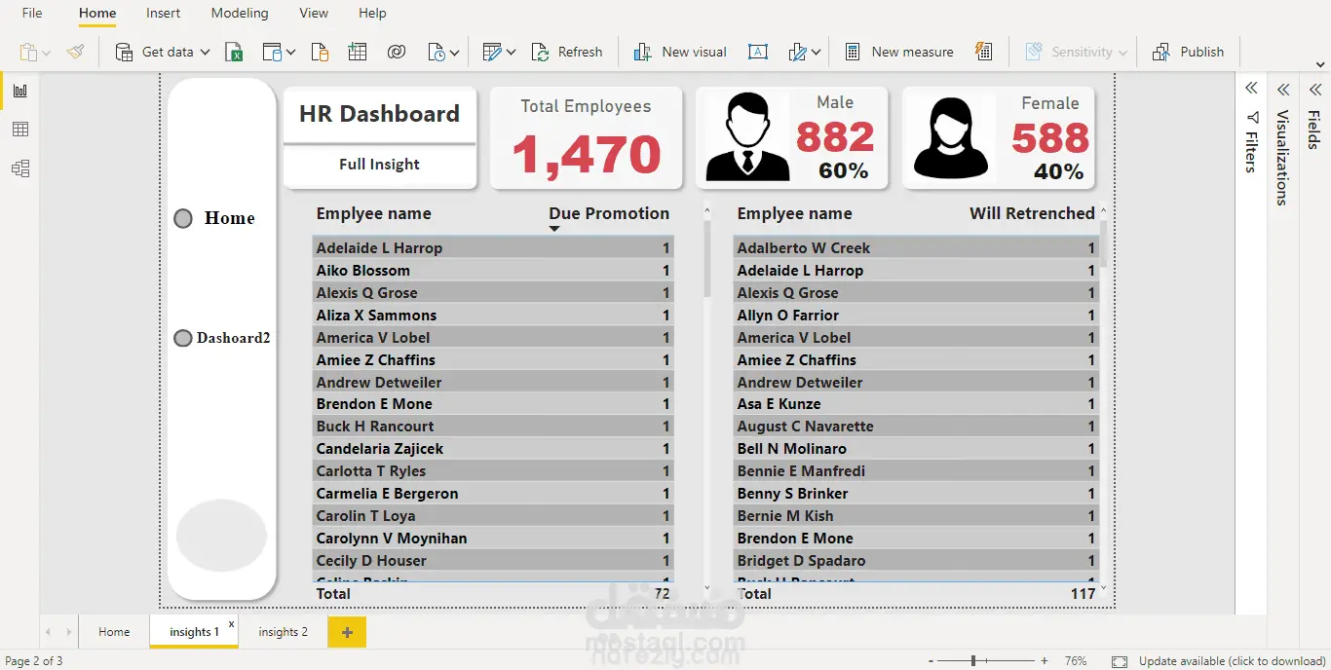Expand the Get data dropdown arrow
The height and width of the screenshot is (670, 1331).
[x=206, y=53]
